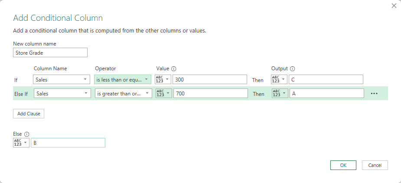
Task: Open the Else If row Output data type selector
Action: pyautogui.click(x=280, y=94)
